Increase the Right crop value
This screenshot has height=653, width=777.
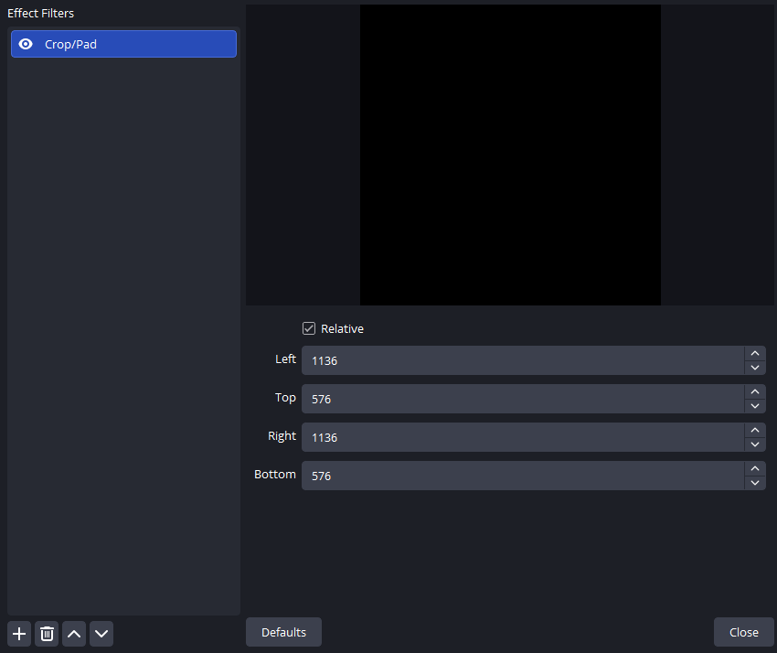coord(755,431)
